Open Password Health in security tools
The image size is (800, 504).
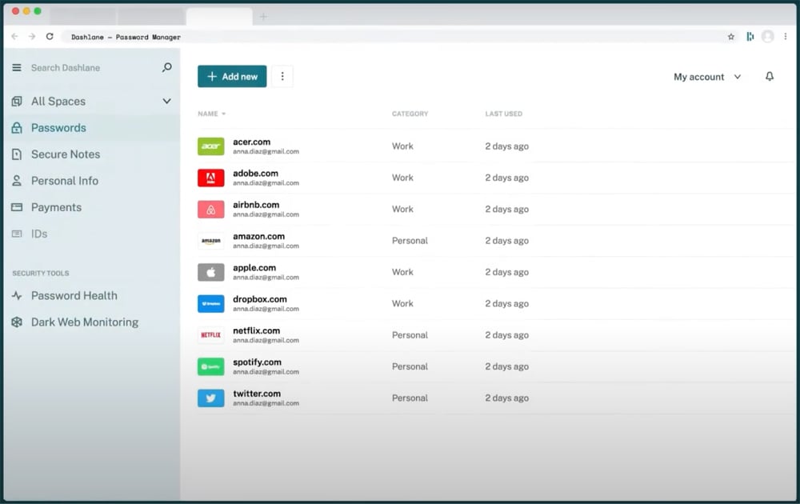(x=74, y=296)
